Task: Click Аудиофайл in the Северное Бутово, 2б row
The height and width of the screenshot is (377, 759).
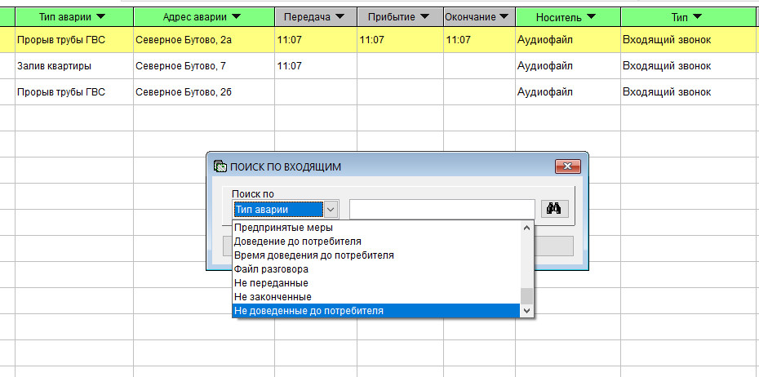Action: (545, 92)
